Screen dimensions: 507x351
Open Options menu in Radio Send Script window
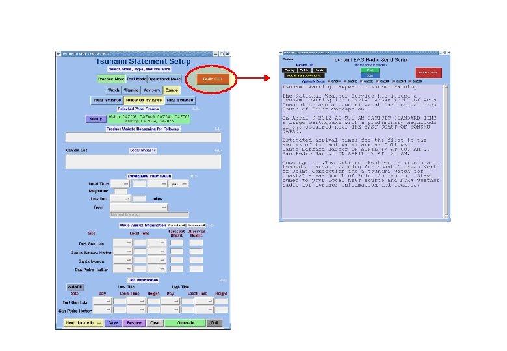click(x=288, y=59)
